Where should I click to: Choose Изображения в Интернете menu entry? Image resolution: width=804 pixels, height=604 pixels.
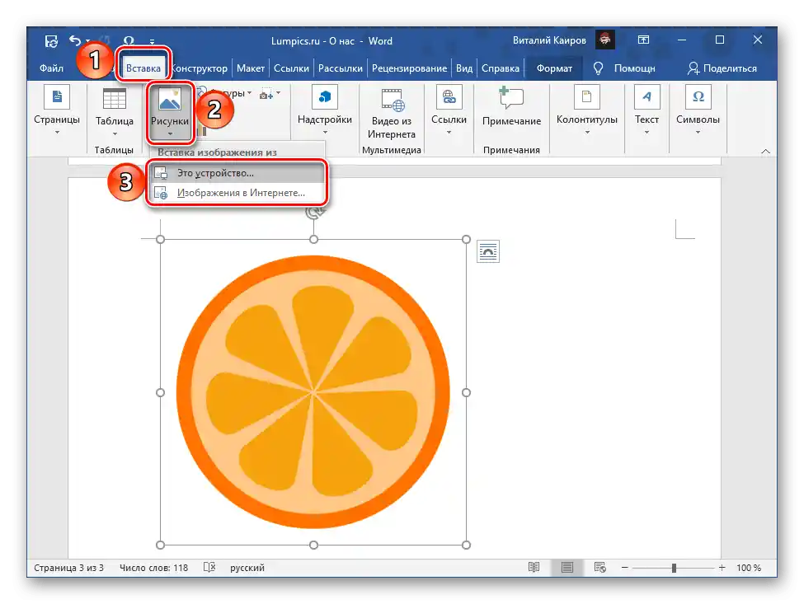(x=237, y=193)
